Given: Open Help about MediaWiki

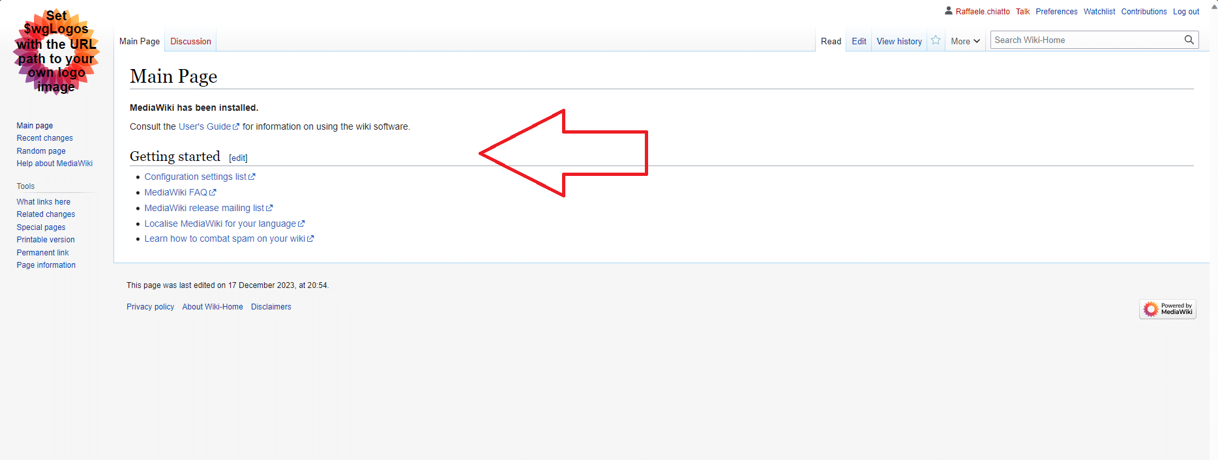Looking at the screenshot, I should (55, 164).
